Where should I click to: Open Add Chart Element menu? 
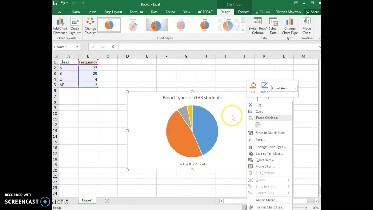pos(60,26)
